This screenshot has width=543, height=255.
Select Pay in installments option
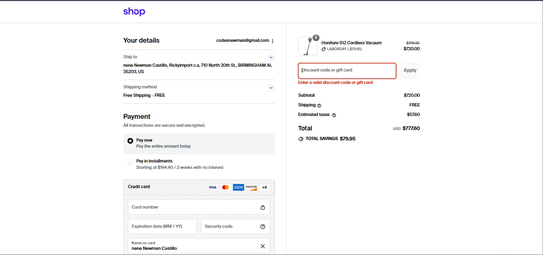click(x=130, y=162)
